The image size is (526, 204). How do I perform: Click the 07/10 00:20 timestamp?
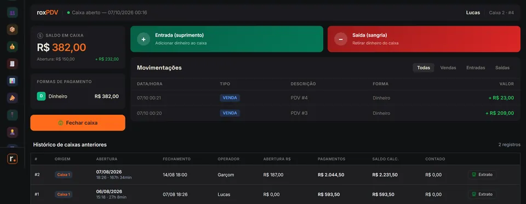(149, 113)
